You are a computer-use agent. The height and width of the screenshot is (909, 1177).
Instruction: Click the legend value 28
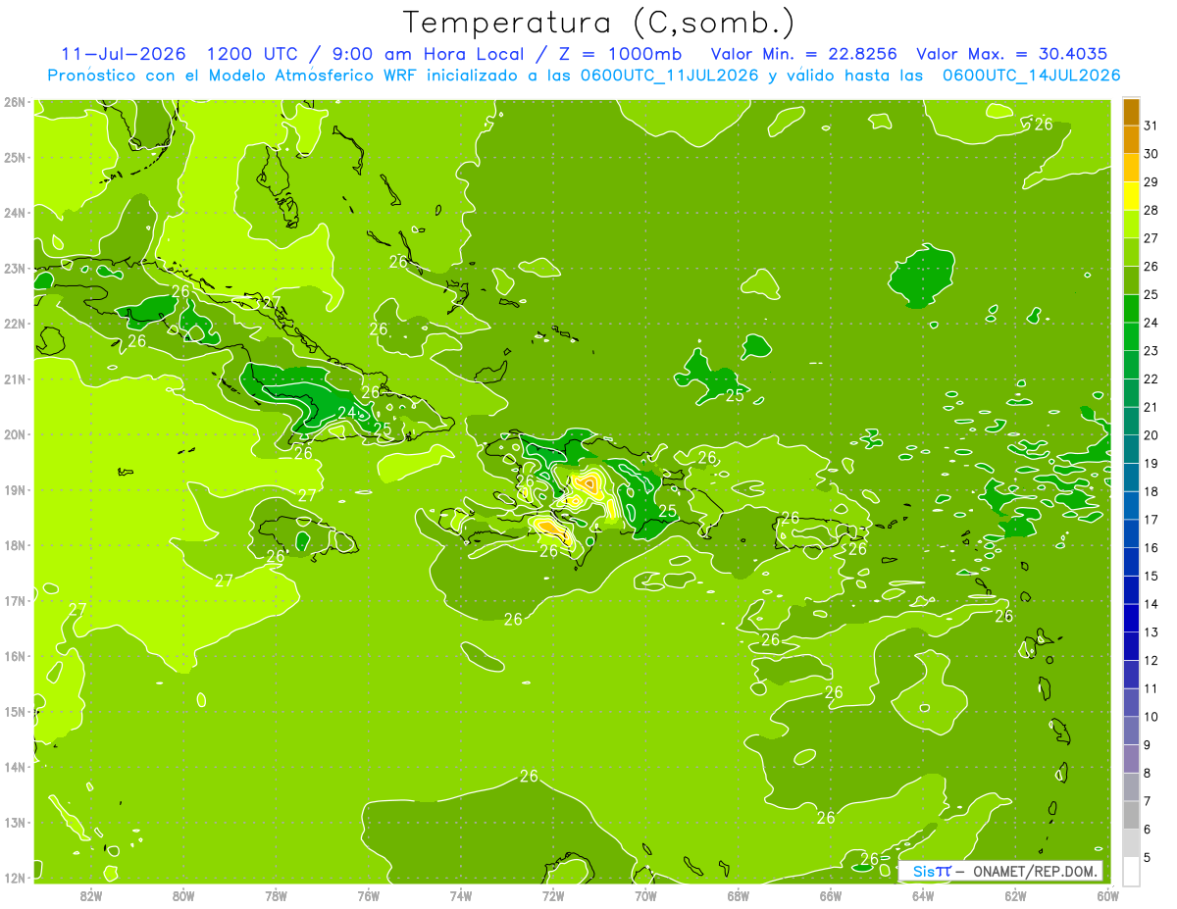click(x=1151, y=210)
